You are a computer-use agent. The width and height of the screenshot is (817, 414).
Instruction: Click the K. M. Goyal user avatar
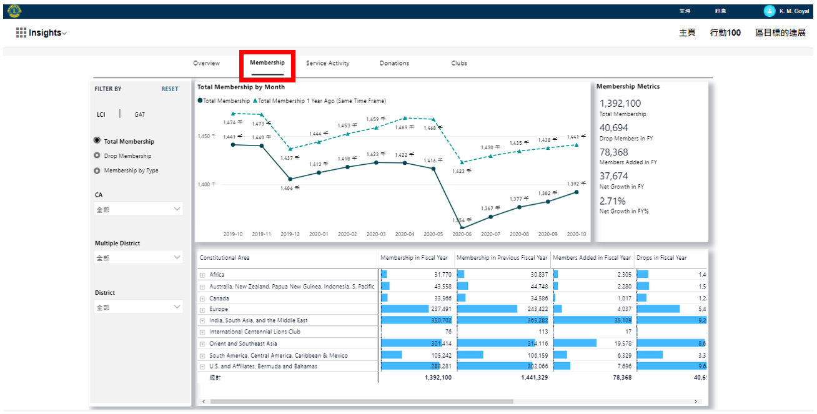768,11
